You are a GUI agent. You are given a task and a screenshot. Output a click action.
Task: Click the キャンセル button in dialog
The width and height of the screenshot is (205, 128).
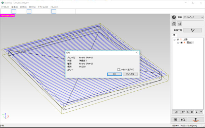click(x=130, y=74)
